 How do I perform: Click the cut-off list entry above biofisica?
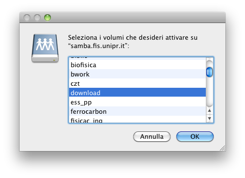(x=137, y=58)
